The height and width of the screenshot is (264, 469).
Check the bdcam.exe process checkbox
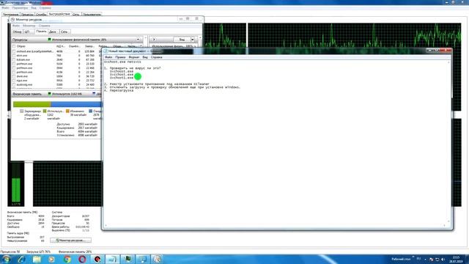(14, 59)
